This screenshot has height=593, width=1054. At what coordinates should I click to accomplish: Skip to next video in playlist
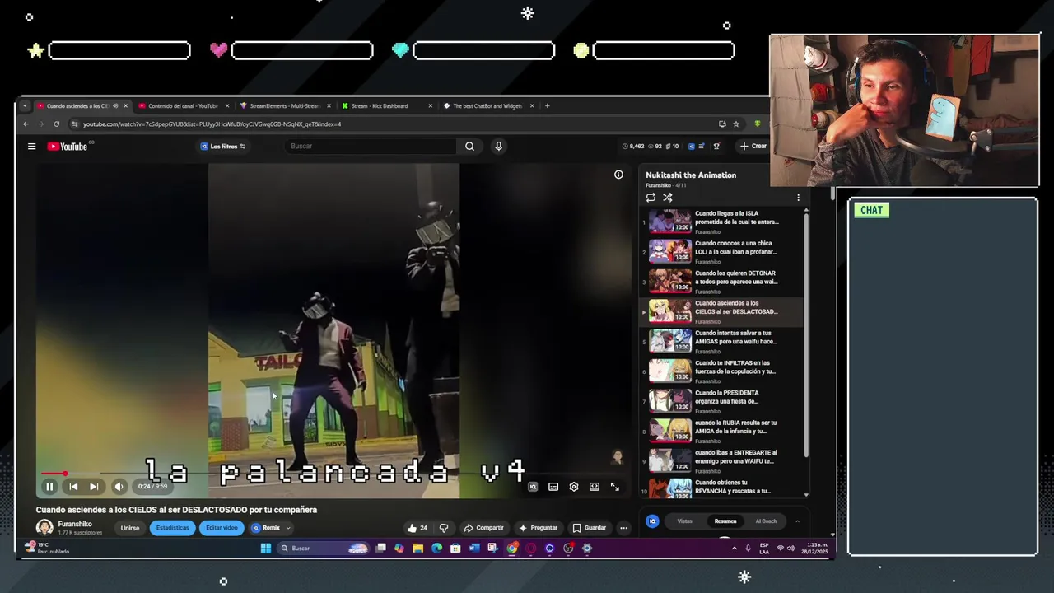[94, 487]
